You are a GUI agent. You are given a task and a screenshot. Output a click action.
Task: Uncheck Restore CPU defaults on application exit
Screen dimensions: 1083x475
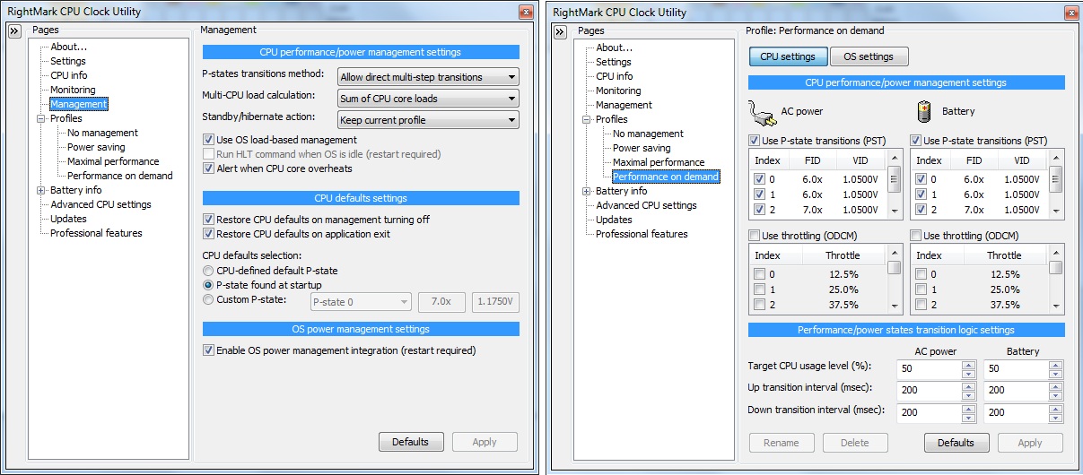point(209,234)
